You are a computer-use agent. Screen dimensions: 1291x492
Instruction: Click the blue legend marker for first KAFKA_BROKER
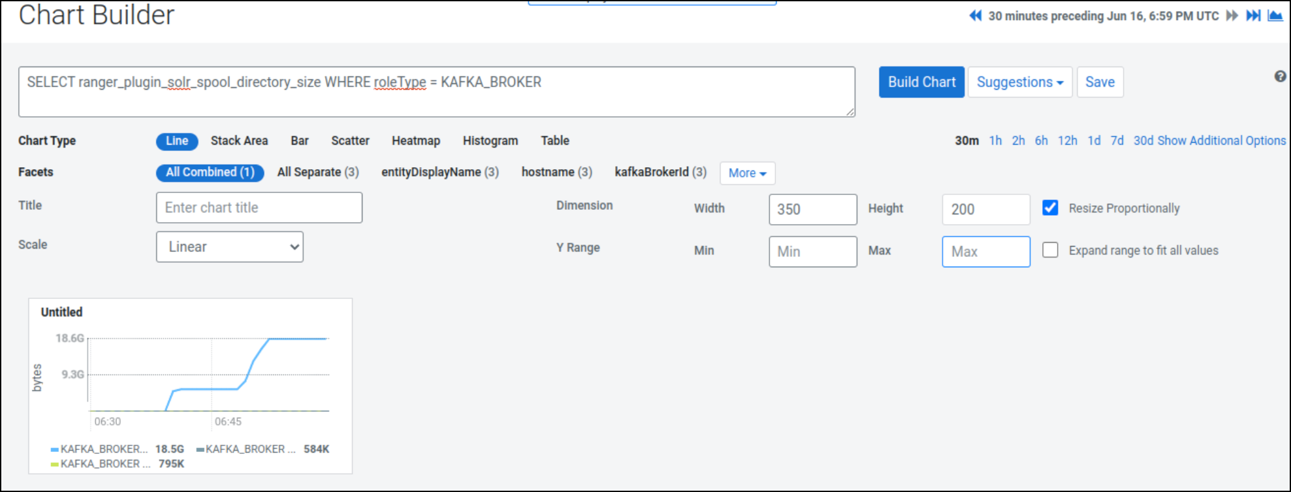(54, 449)
